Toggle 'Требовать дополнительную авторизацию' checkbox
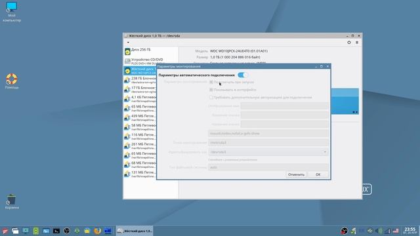The height and width of the screenshot is (236, 420). [211, 98]
